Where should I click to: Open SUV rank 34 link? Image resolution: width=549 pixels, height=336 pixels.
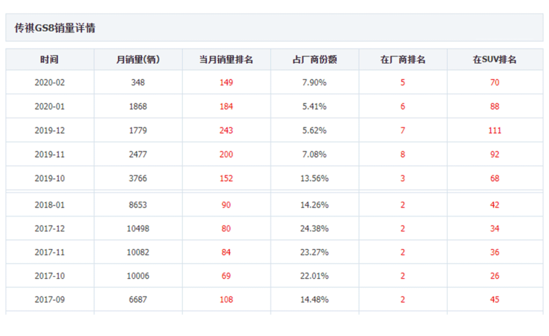pos(495,228)
